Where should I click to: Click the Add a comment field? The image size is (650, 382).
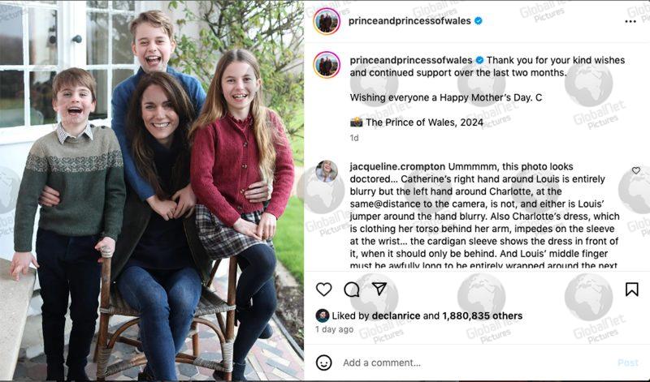pos(477,363)
